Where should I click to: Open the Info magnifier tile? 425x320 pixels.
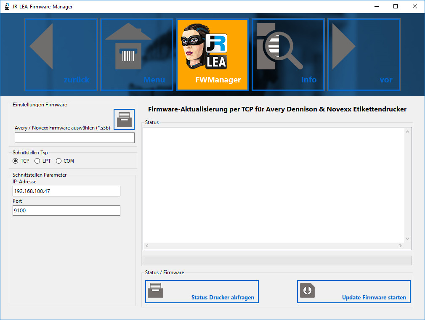pos(288,54)
